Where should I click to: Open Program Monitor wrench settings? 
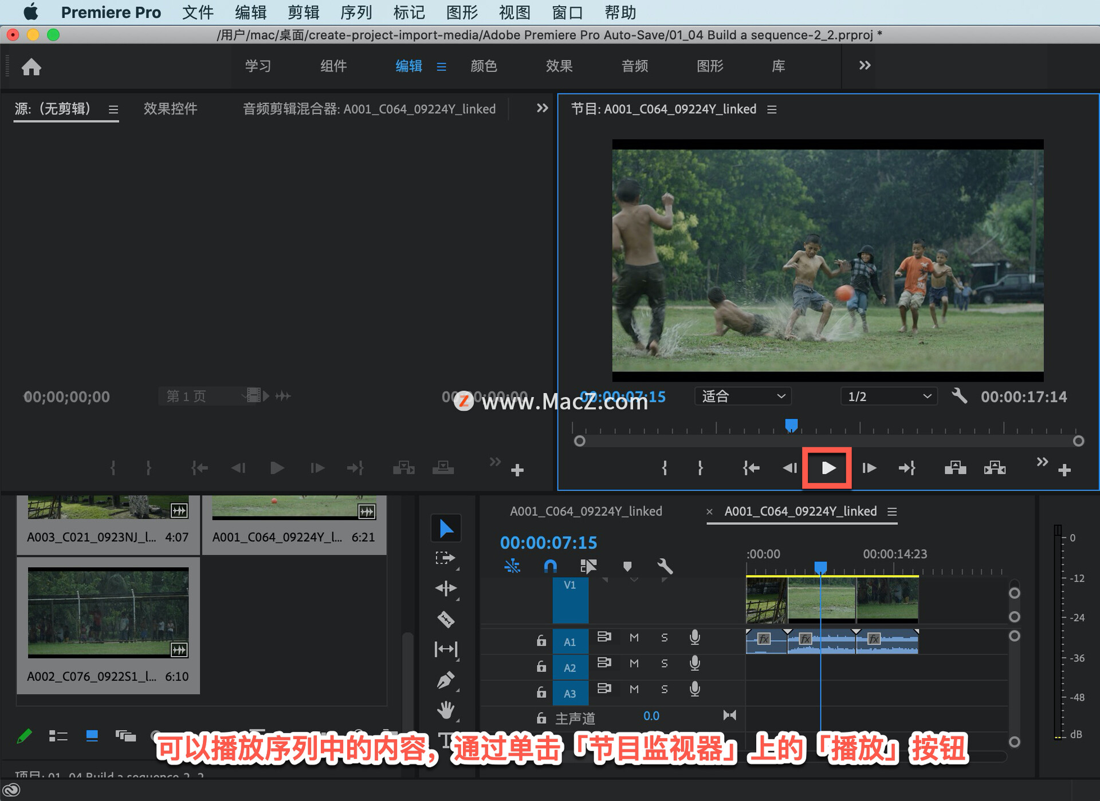click(959, 396)
